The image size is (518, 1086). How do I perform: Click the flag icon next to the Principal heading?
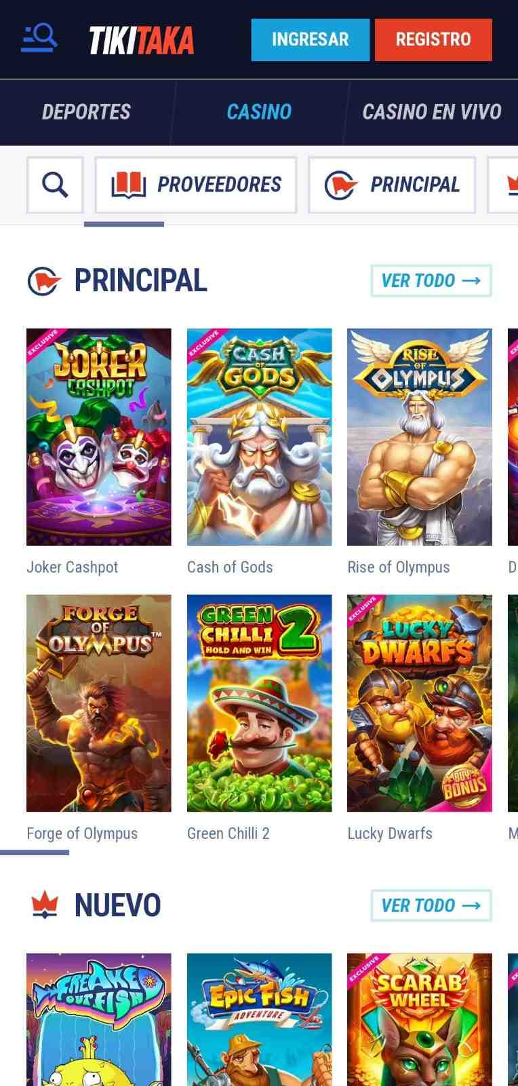pyautogui.click(x=44, y=281)
